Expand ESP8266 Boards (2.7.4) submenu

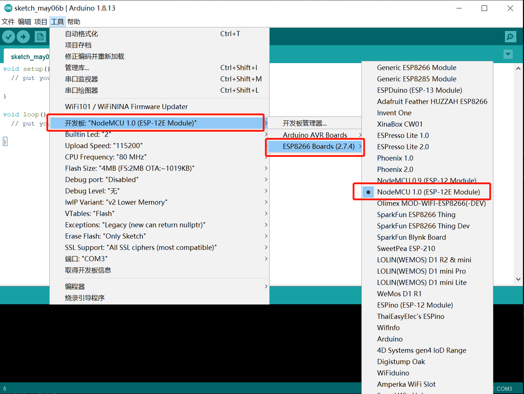[315, 147]
